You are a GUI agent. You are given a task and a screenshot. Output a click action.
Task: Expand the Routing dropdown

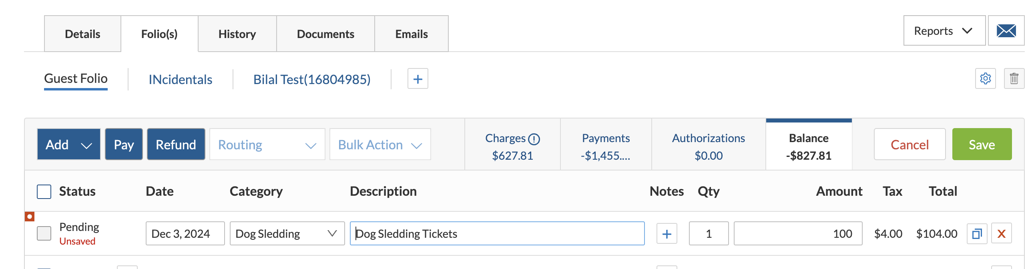[267, 145]
